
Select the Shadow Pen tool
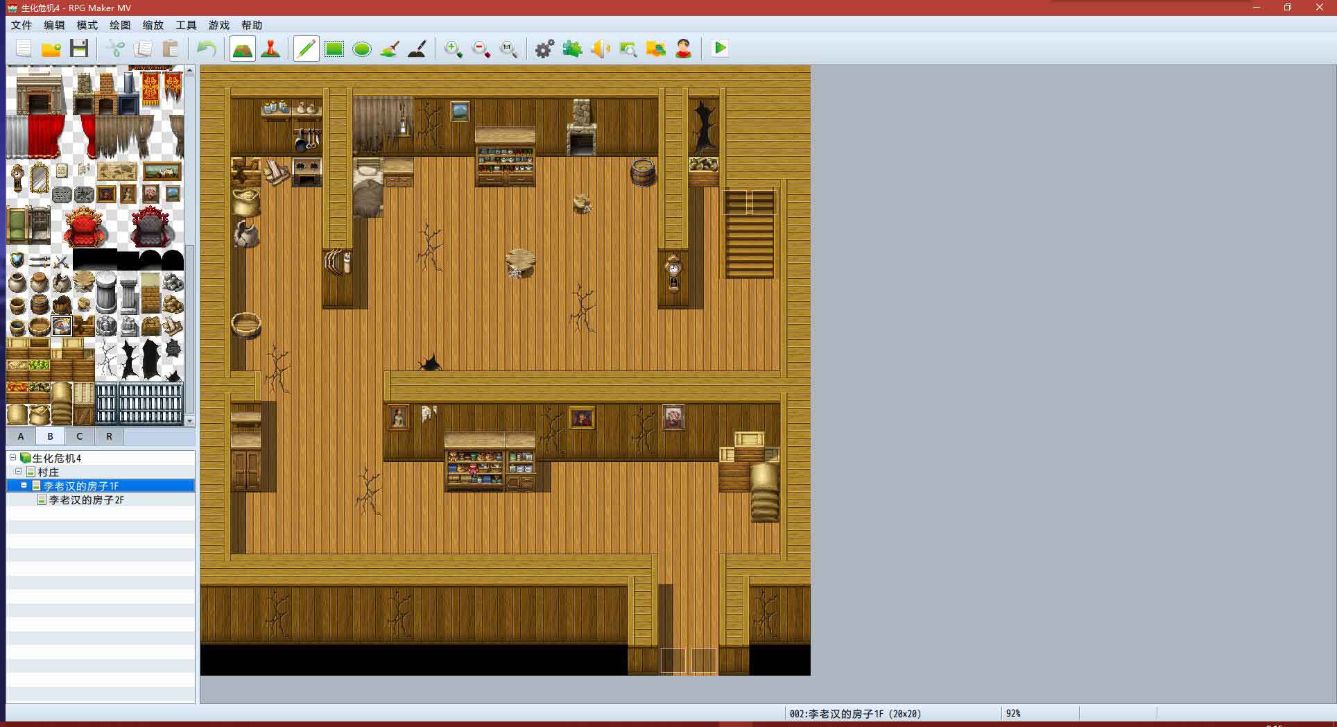tap(417, 49)
